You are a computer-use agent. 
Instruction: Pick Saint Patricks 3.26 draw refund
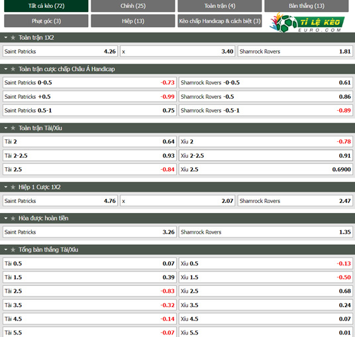point(89,232)
